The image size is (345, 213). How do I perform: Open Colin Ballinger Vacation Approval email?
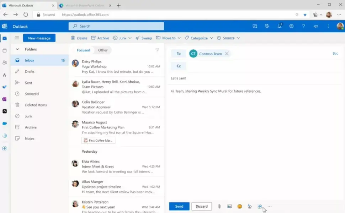(117, 107)
